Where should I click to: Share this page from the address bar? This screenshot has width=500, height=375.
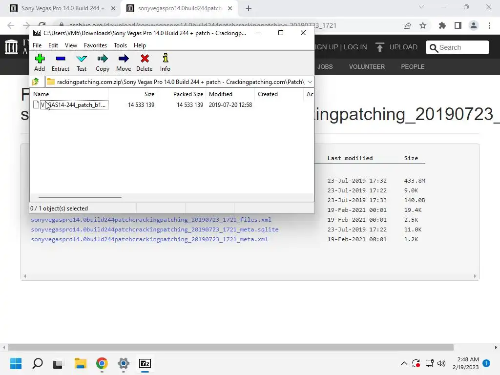tap(407, 25)
